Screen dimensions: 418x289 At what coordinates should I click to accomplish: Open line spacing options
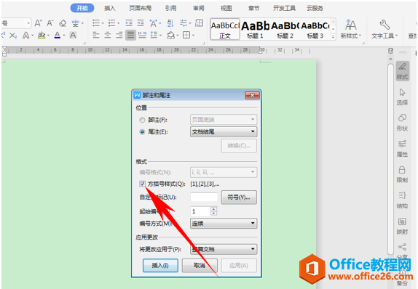[154, 35]
